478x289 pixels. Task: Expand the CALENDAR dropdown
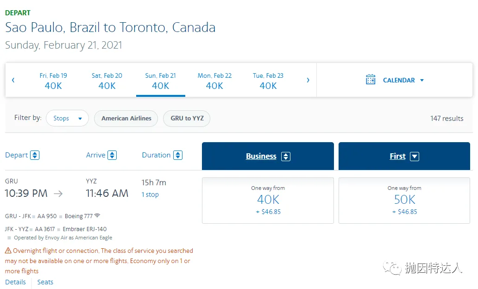click(x=421, y=80)
